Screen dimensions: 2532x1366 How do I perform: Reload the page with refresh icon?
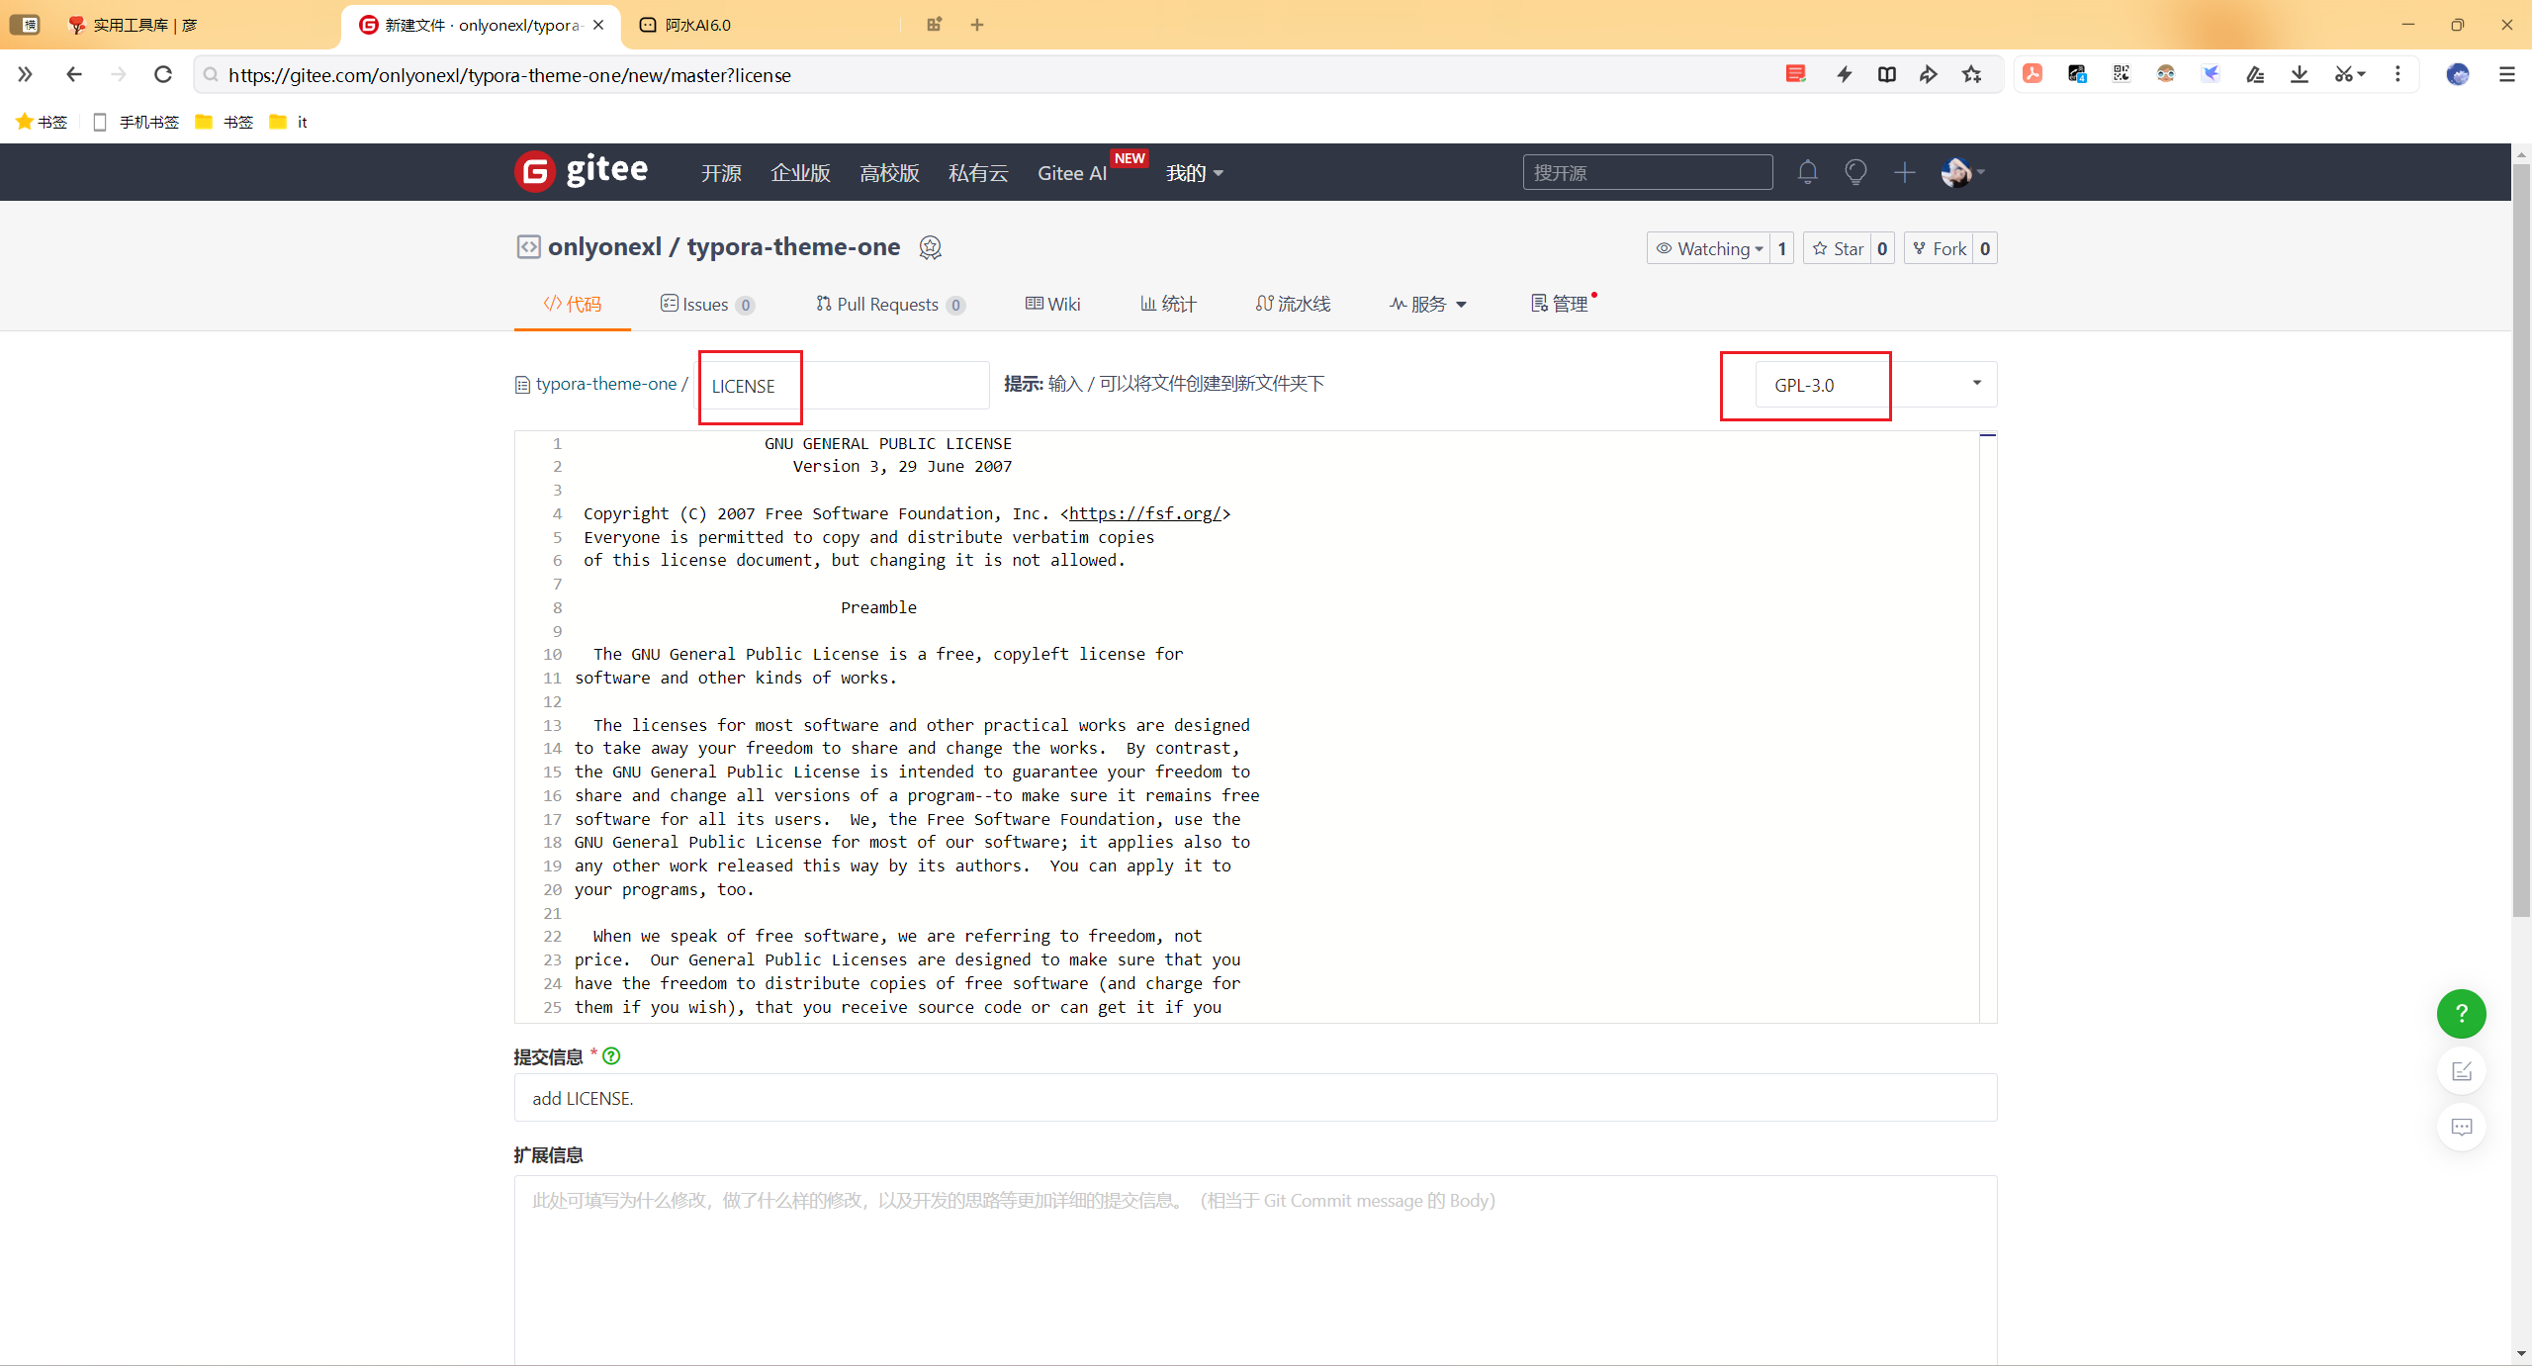coord(163,74)
